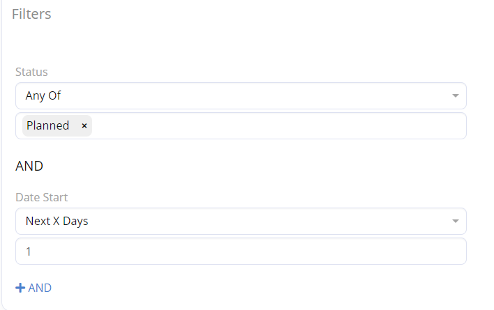The width and height of the screenshot is (494, 310).
Task: Click the digit 1 in days field
Action: coord(29,251)
